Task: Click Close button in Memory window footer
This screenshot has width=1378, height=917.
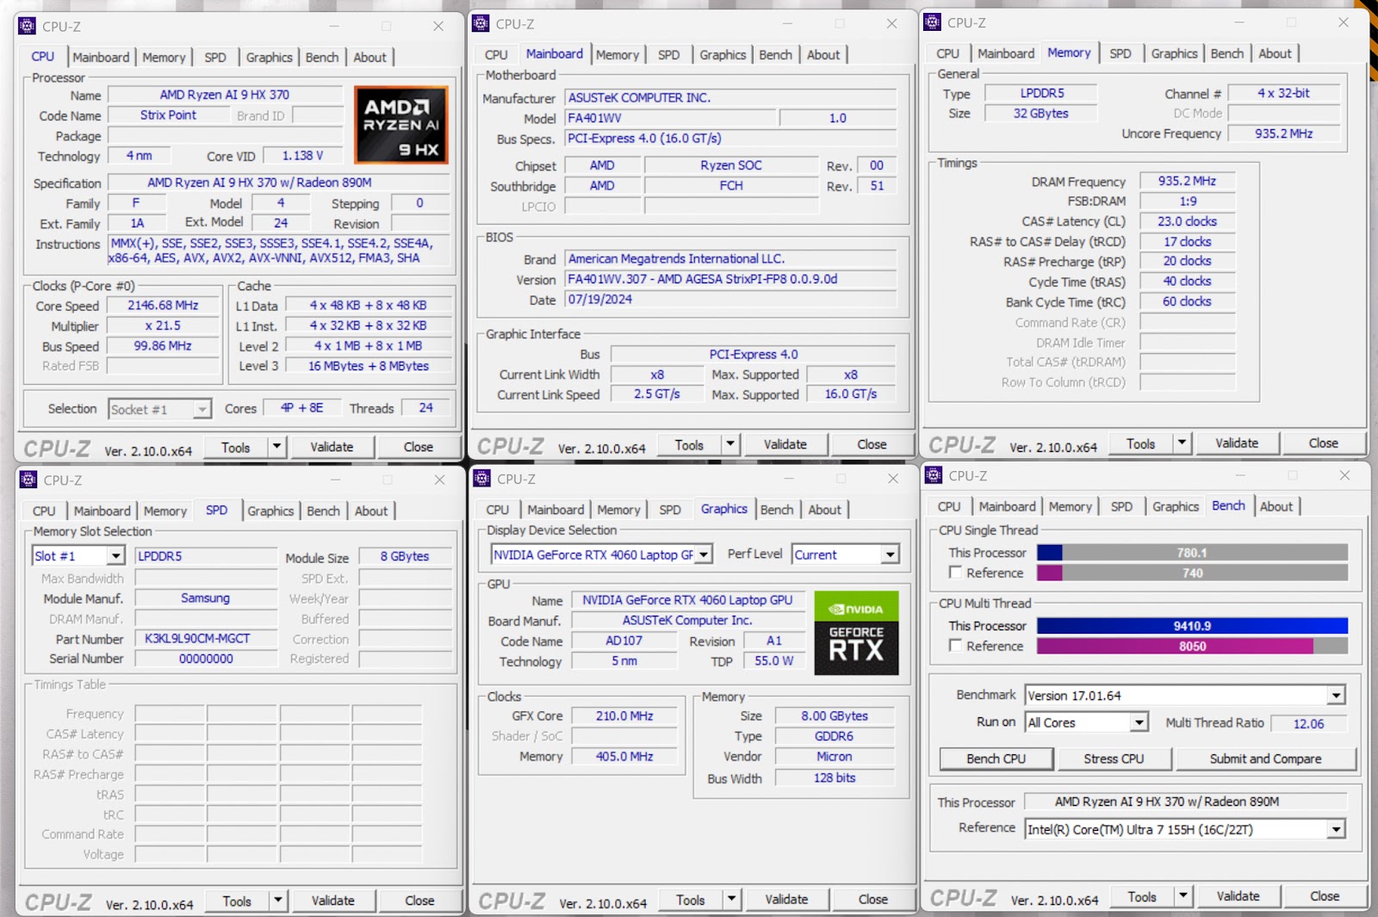Action: (1323, 443)
